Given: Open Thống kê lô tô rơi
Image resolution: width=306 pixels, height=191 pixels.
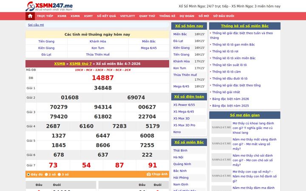Looking at the screenshot, I should coord(225,51).
